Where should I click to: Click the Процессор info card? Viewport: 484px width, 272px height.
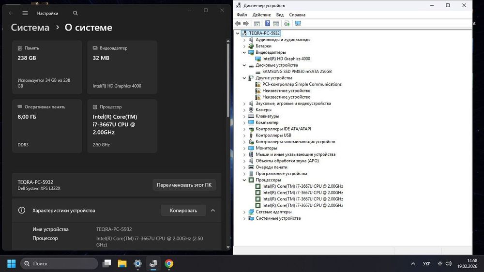(122, 126)
